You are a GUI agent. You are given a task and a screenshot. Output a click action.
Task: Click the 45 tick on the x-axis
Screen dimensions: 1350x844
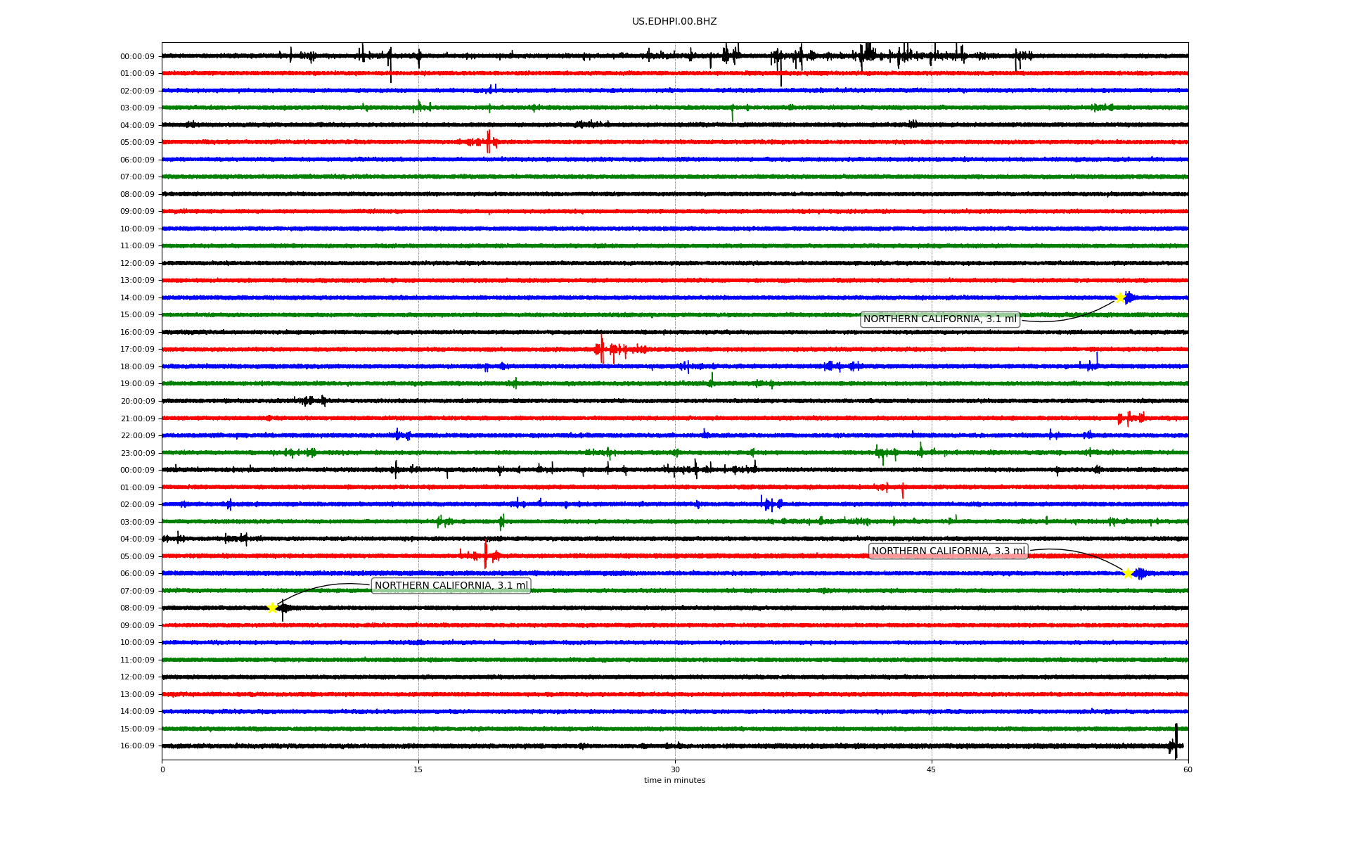(931, 769)
